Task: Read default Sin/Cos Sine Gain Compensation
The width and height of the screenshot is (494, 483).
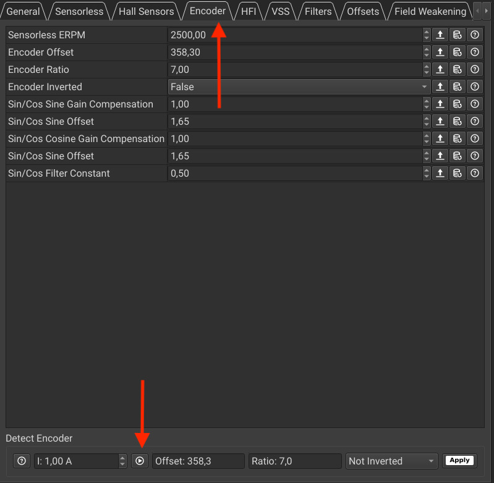Action: click(x=457, y=104)
